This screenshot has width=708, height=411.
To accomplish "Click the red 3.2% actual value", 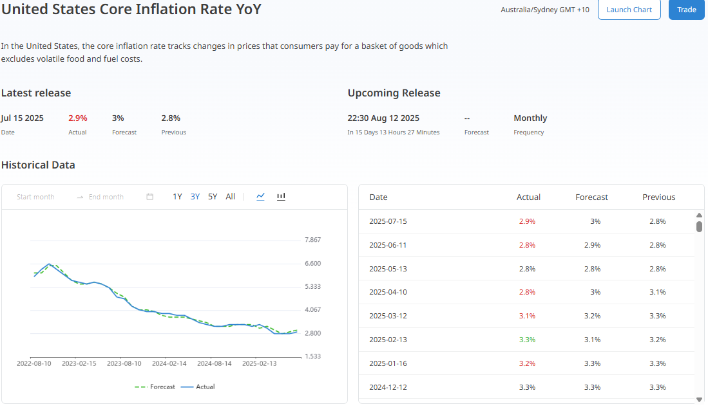I will pos(527,363).
